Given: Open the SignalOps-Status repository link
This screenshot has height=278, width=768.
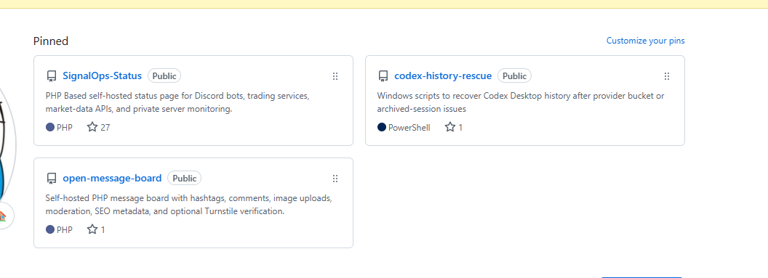Looking at the screenshot, I should click(x=102, y=75).
